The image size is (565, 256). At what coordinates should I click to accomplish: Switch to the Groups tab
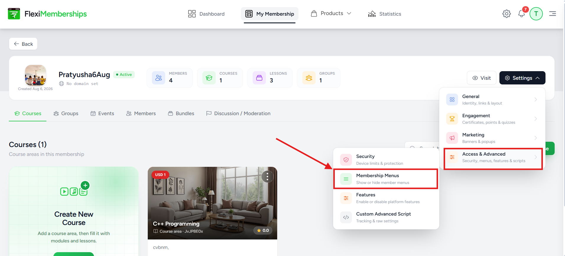click(66, 113)
